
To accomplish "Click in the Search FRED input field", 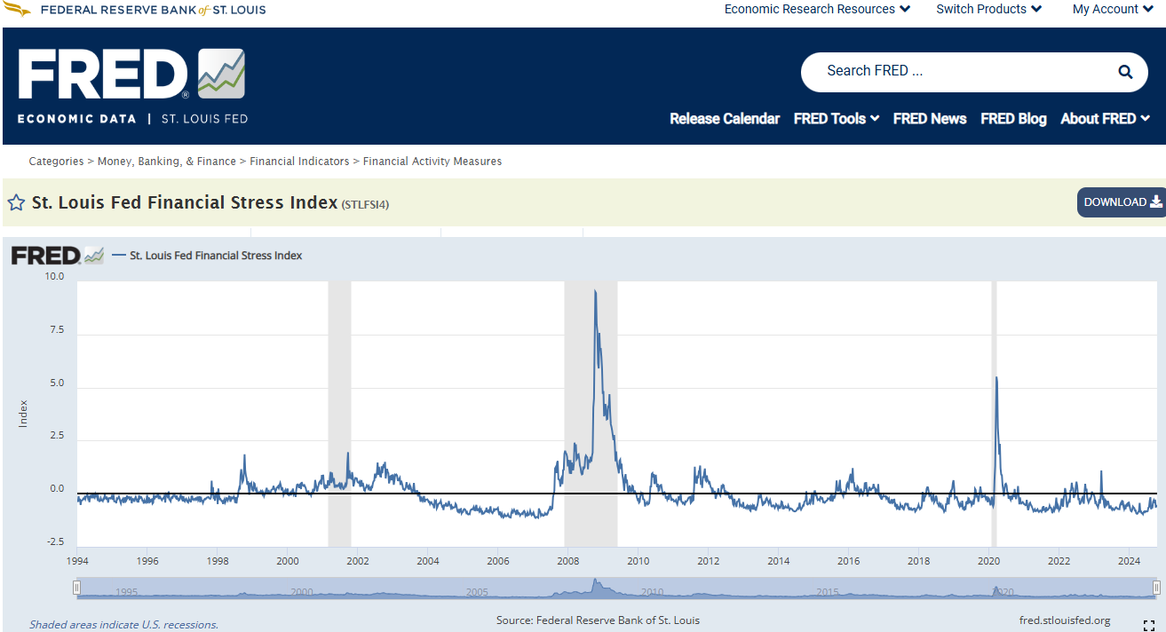I will click(959, 72).
